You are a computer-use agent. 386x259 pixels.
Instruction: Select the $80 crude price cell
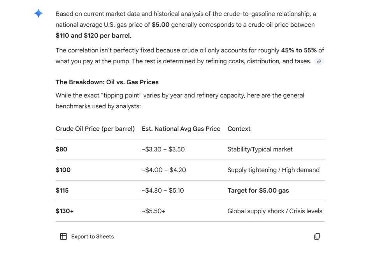point(61,149)
